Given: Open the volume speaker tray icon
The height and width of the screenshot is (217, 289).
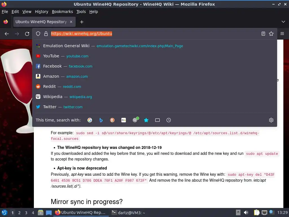Looking at the screenshot, I should [x=246, y=212].
